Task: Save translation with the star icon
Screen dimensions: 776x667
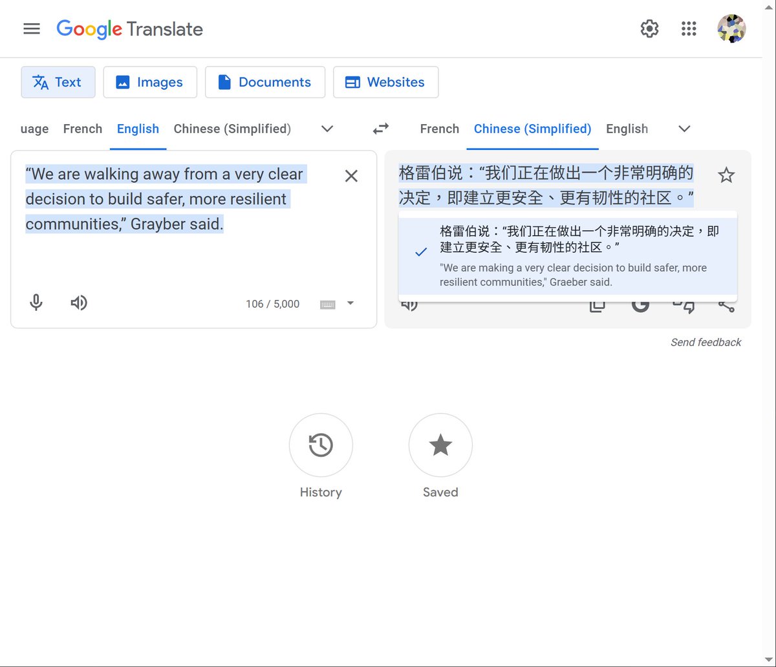Action: coord(726,175)
